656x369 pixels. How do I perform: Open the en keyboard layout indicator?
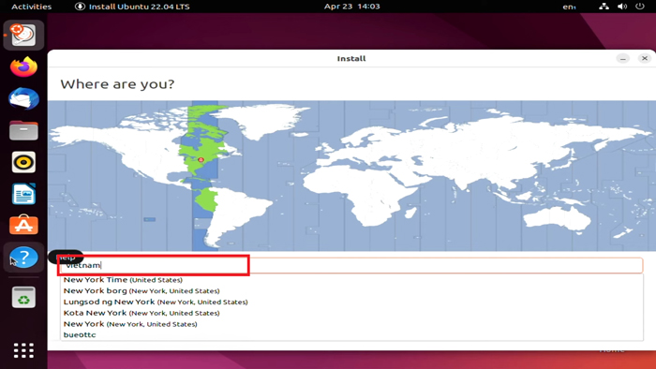[569, 7]
